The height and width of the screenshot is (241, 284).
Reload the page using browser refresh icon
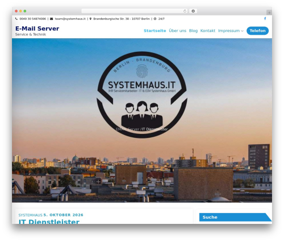[x=185, y=11]
